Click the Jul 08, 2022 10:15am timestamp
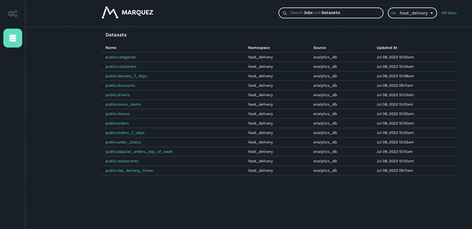Screen dimensions: 472x229 [x=395, y=152]
